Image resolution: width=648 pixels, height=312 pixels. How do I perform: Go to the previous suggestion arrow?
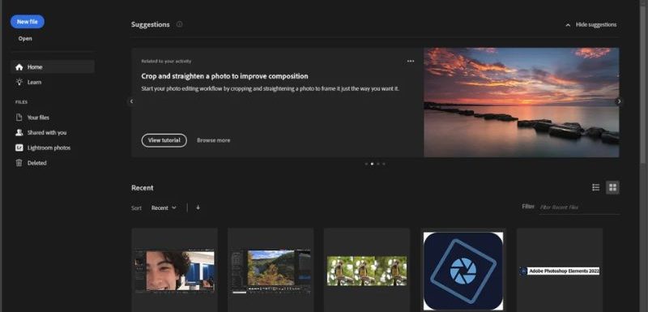coord(131,101)
